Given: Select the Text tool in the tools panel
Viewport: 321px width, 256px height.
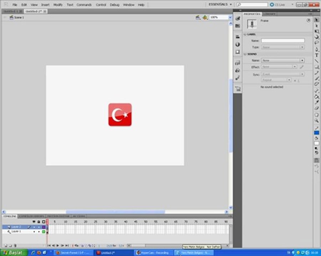Looking at the screenshot, I should (x=316, y=55).
